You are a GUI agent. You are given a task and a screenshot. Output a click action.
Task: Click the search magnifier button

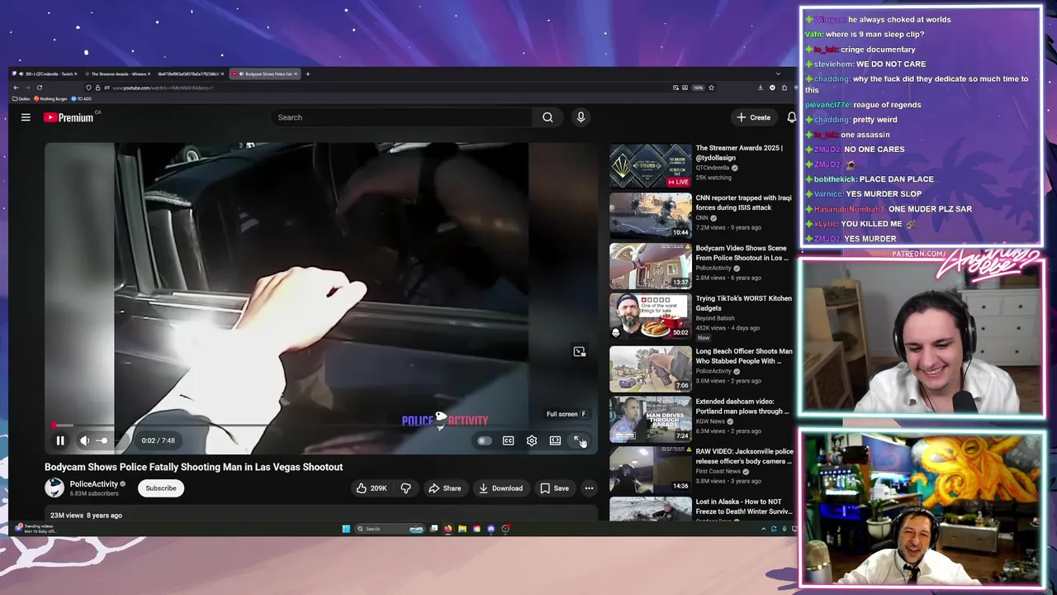point(547,117)
